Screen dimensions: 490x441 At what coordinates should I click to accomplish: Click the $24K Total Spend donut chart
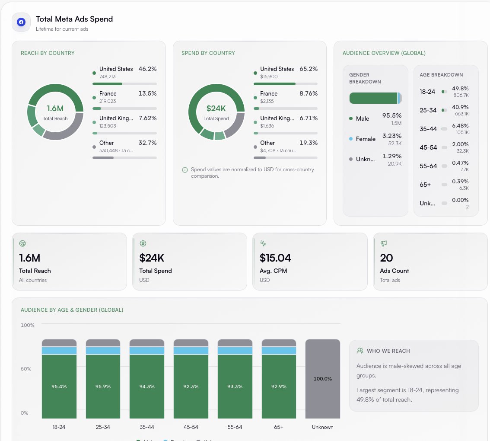(216, 112)
